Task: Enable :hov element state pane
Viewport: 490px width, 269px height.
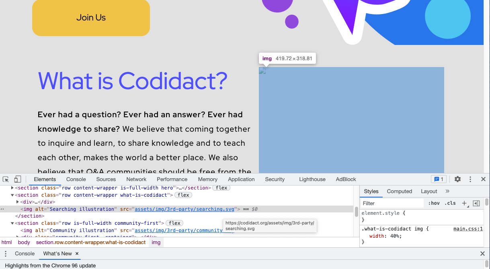Action: [434, 203]
